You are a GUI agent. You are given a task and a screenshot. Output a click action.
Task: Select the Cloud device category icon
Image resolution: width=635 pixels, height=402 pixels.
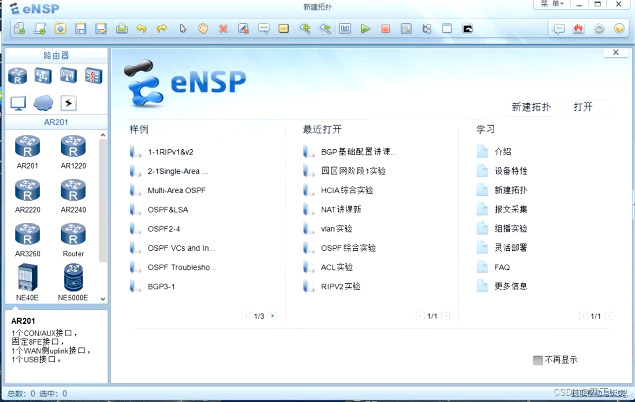(x=44, y=103)
